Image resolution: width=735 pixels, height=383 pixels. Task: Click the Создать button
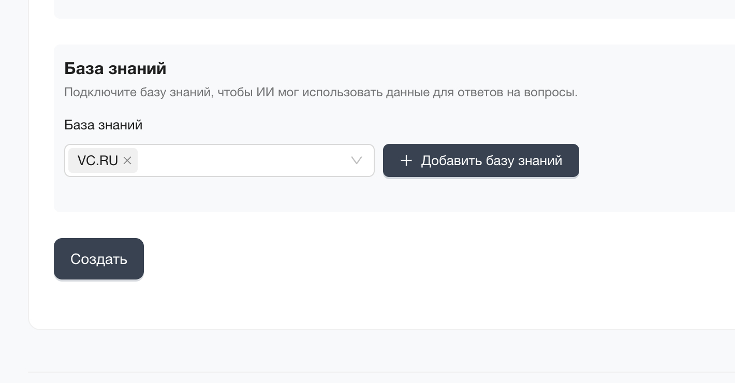(99, 259)
